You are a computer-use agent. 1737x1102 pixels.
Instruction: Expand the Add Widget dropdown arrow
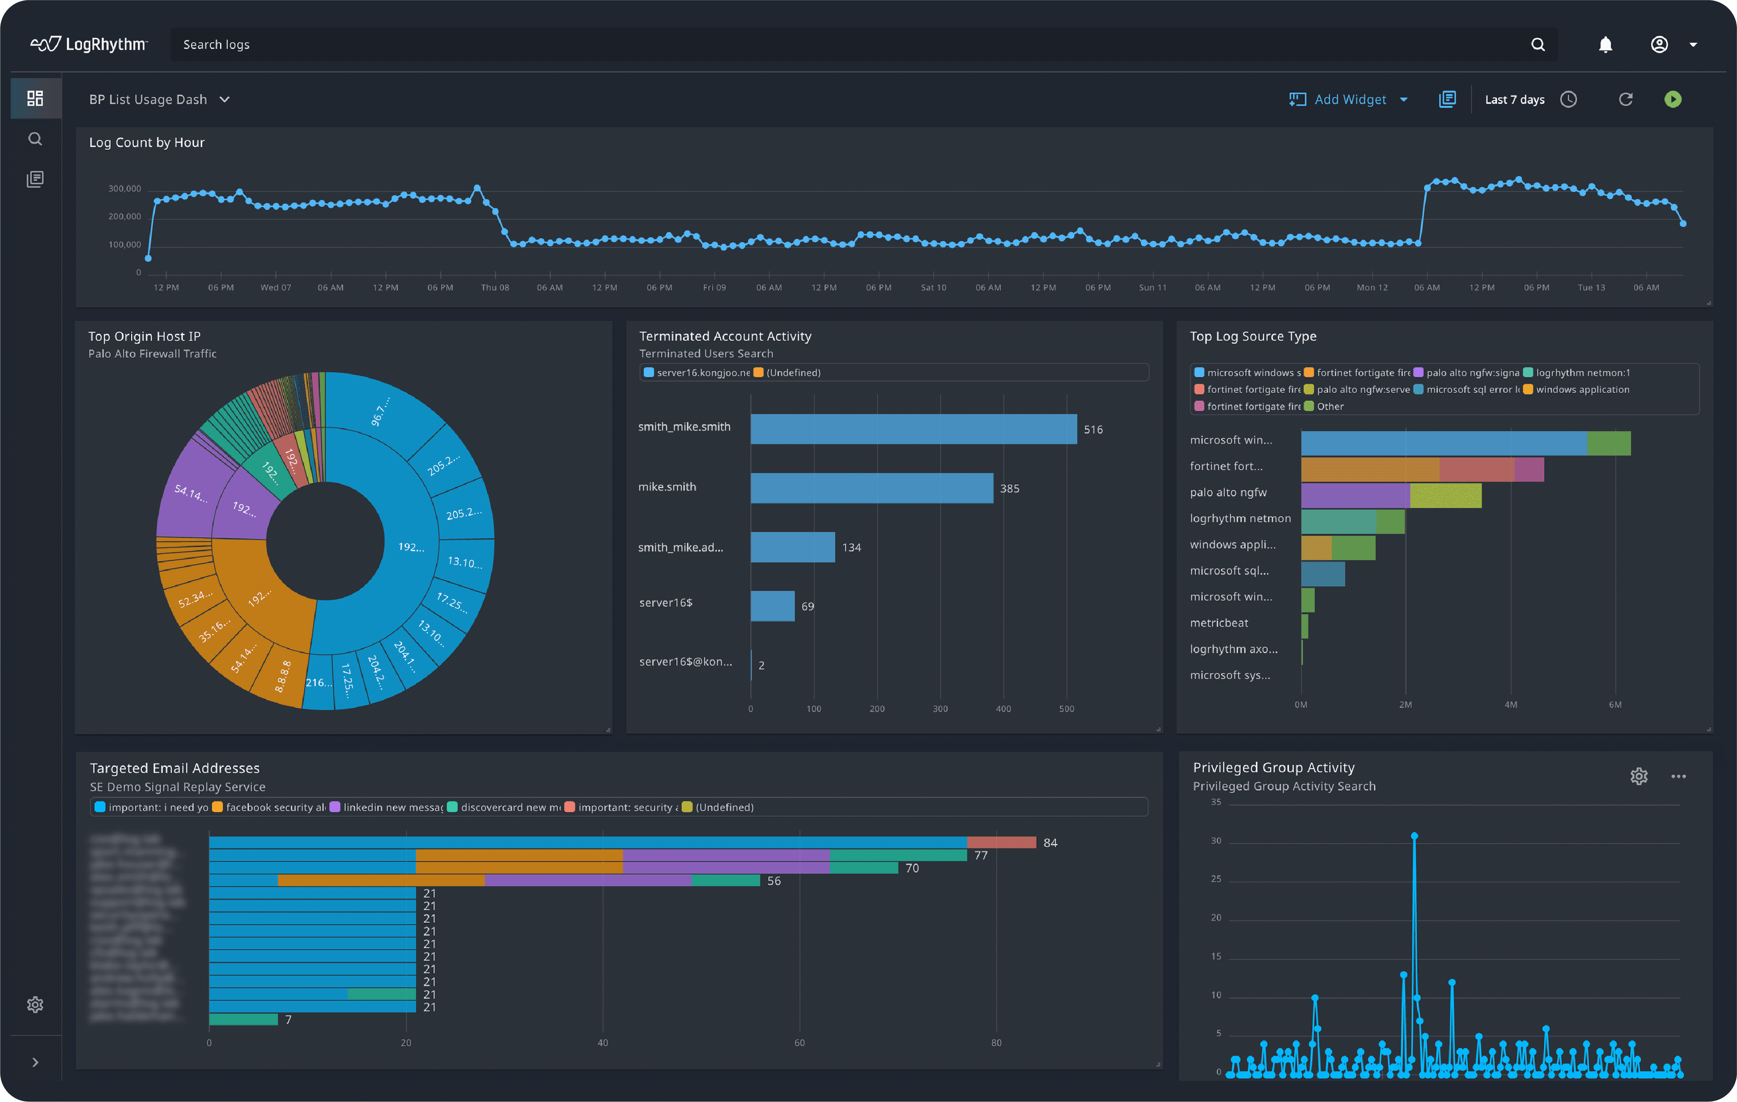pyautogui.click(x=1404, y=99)
